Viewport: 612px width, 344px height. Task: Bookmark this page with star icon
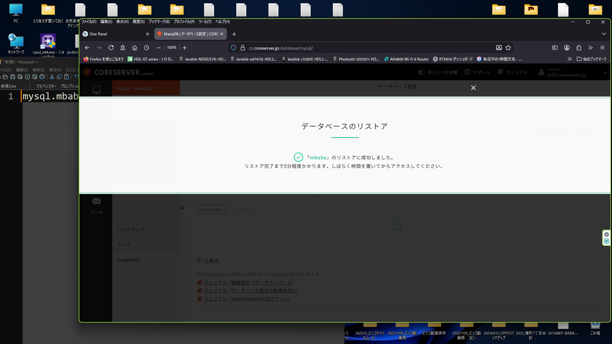(x=508, y=48)
